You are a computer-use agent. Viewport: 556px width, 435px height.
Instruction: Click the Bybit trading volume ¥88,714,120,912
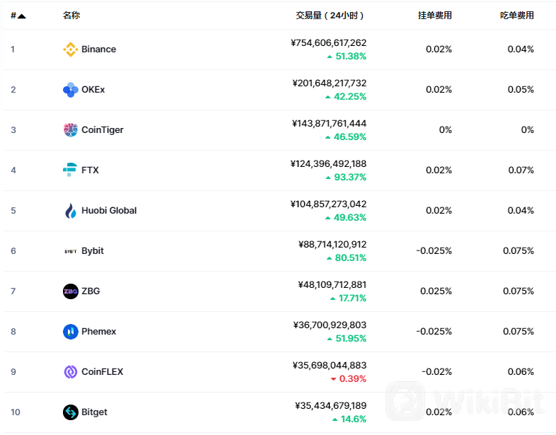point(332,244)
